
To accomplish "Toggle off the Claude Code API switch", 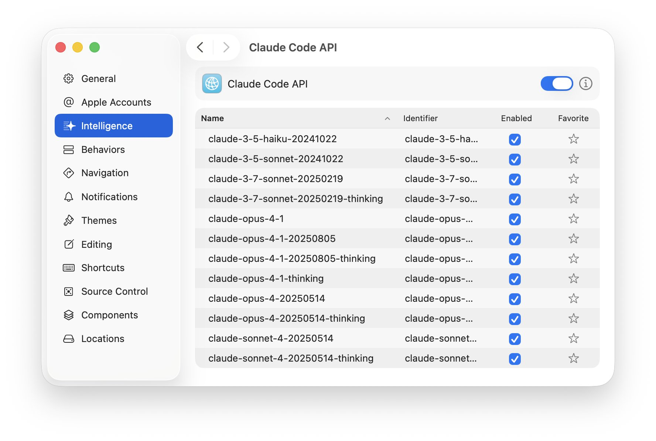I will 557,83.
